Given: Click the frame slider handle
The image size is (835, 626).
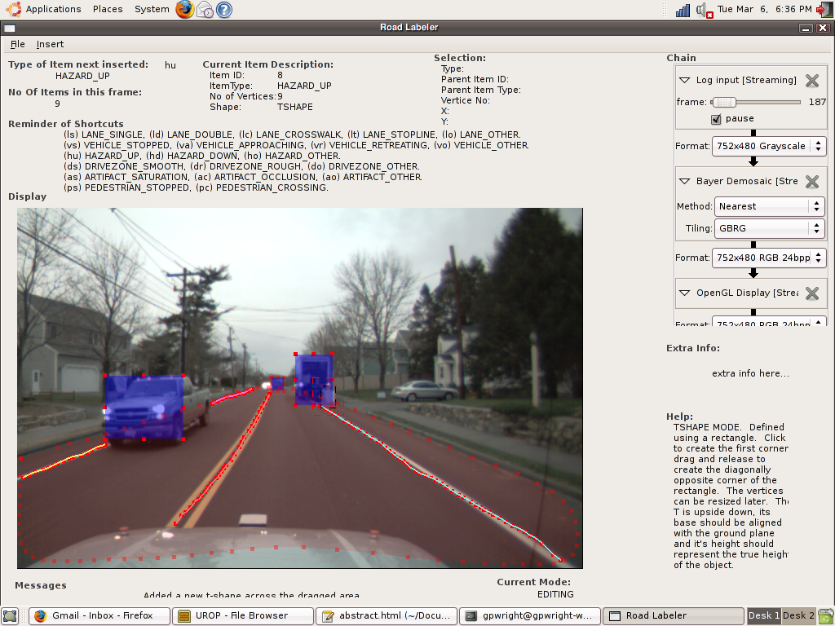Looking at the screenshot, I should (x=723, y=102).
